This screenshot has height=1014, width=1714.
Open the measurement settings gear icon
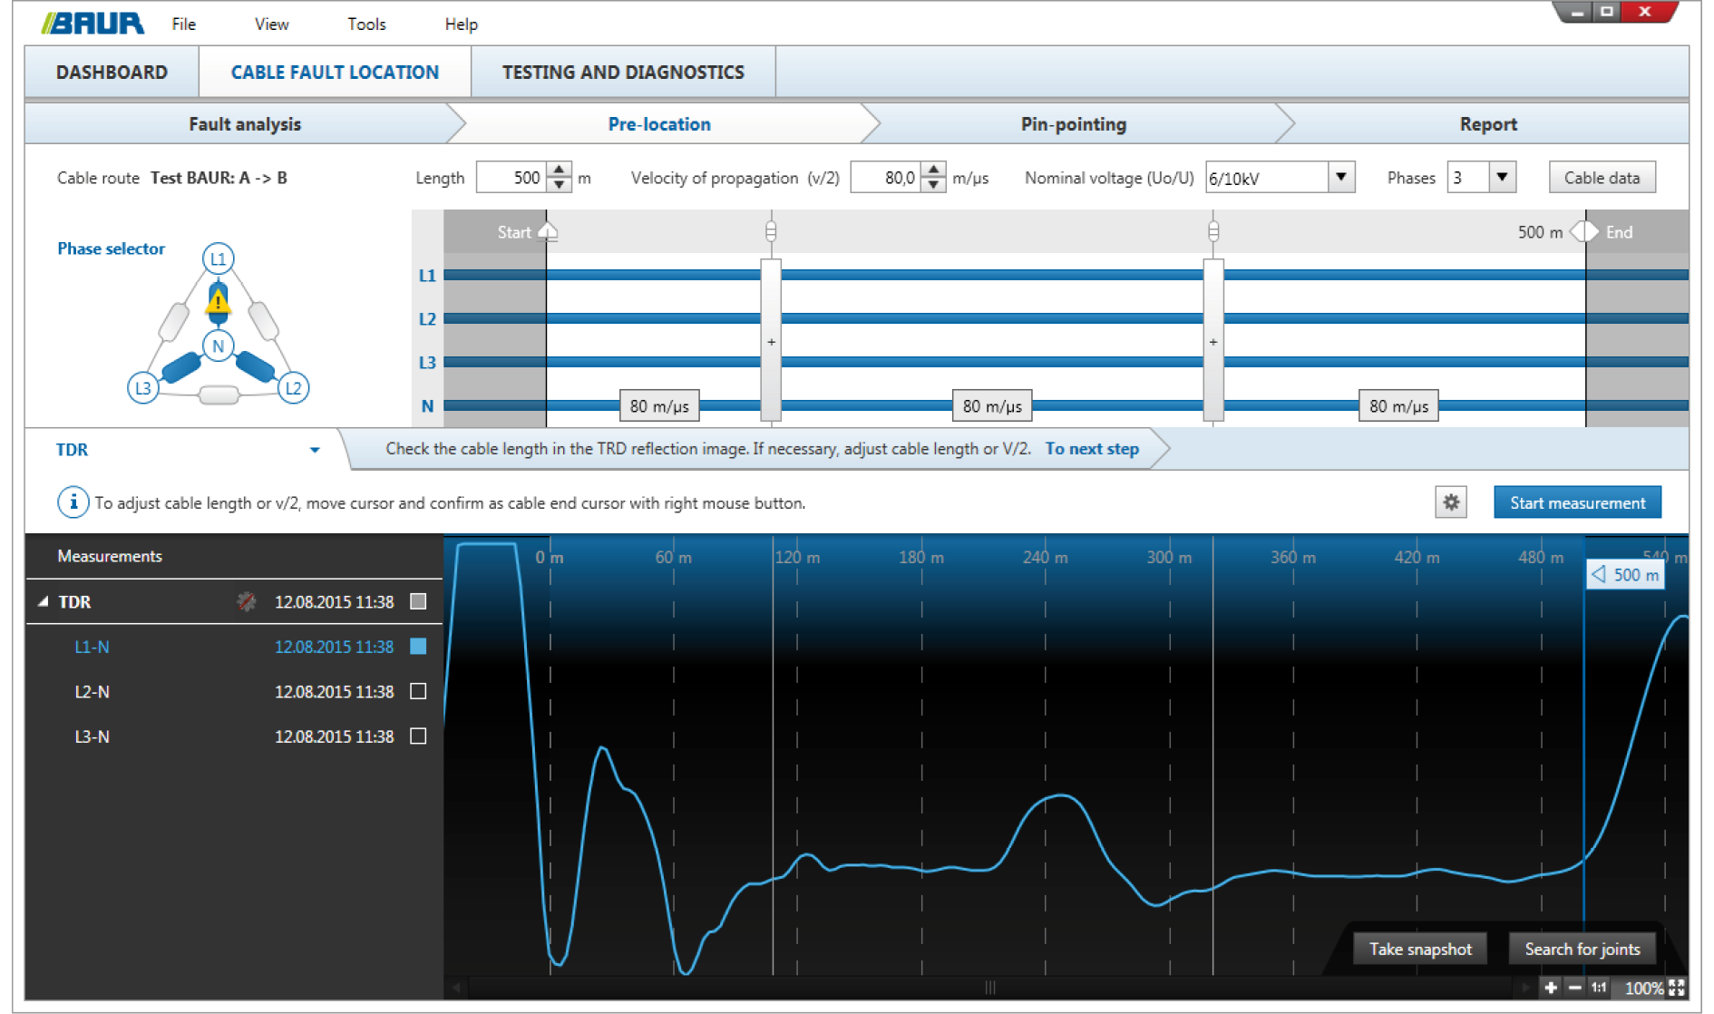tap(1451, 502)
